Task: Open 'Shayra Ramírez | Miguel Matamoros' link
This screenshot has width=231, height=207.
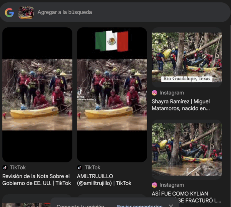Action: 181,105
